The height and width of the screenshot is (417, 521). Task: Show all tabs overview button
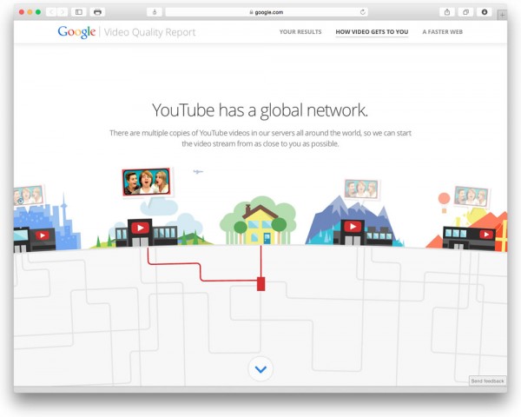[x=465, y=12]
